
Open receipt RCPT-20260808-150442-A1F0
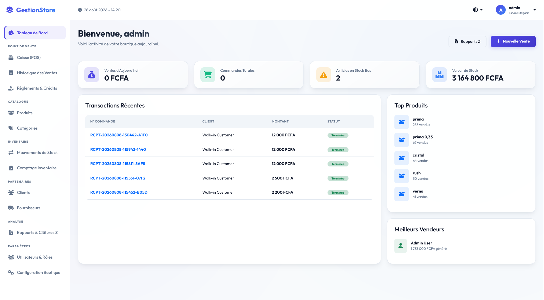119,135
